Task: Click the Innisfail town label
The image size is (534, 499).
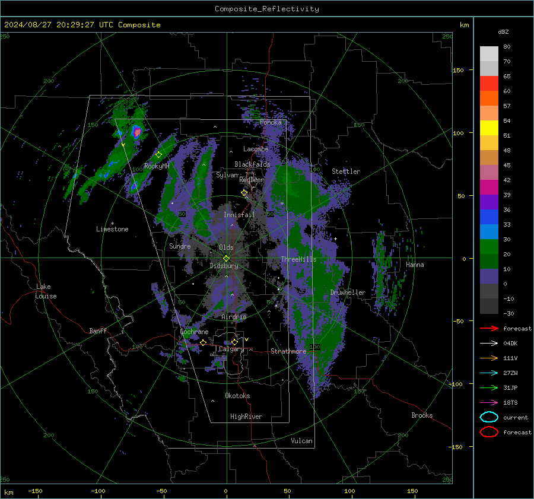Action: pos(239,215)
